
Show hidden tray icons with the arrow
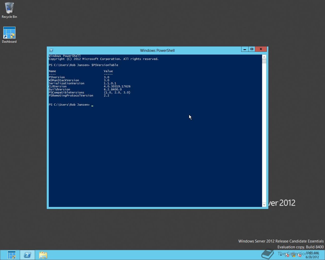281,255
